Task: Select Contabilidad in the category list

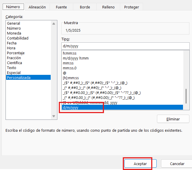Action: [x=18, y=38]
